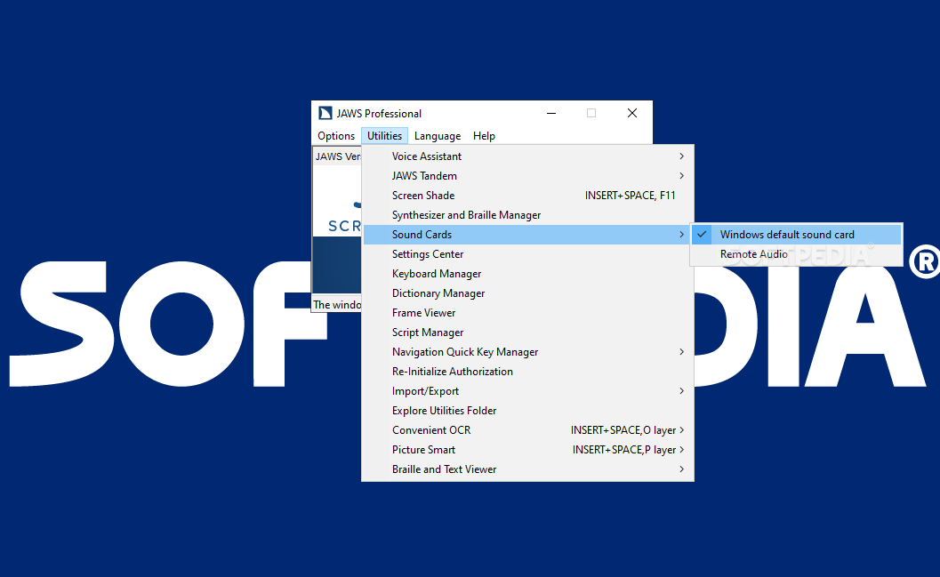Select Explore Utilities Folder
The image size is (940, 577).
pos(528,411)
